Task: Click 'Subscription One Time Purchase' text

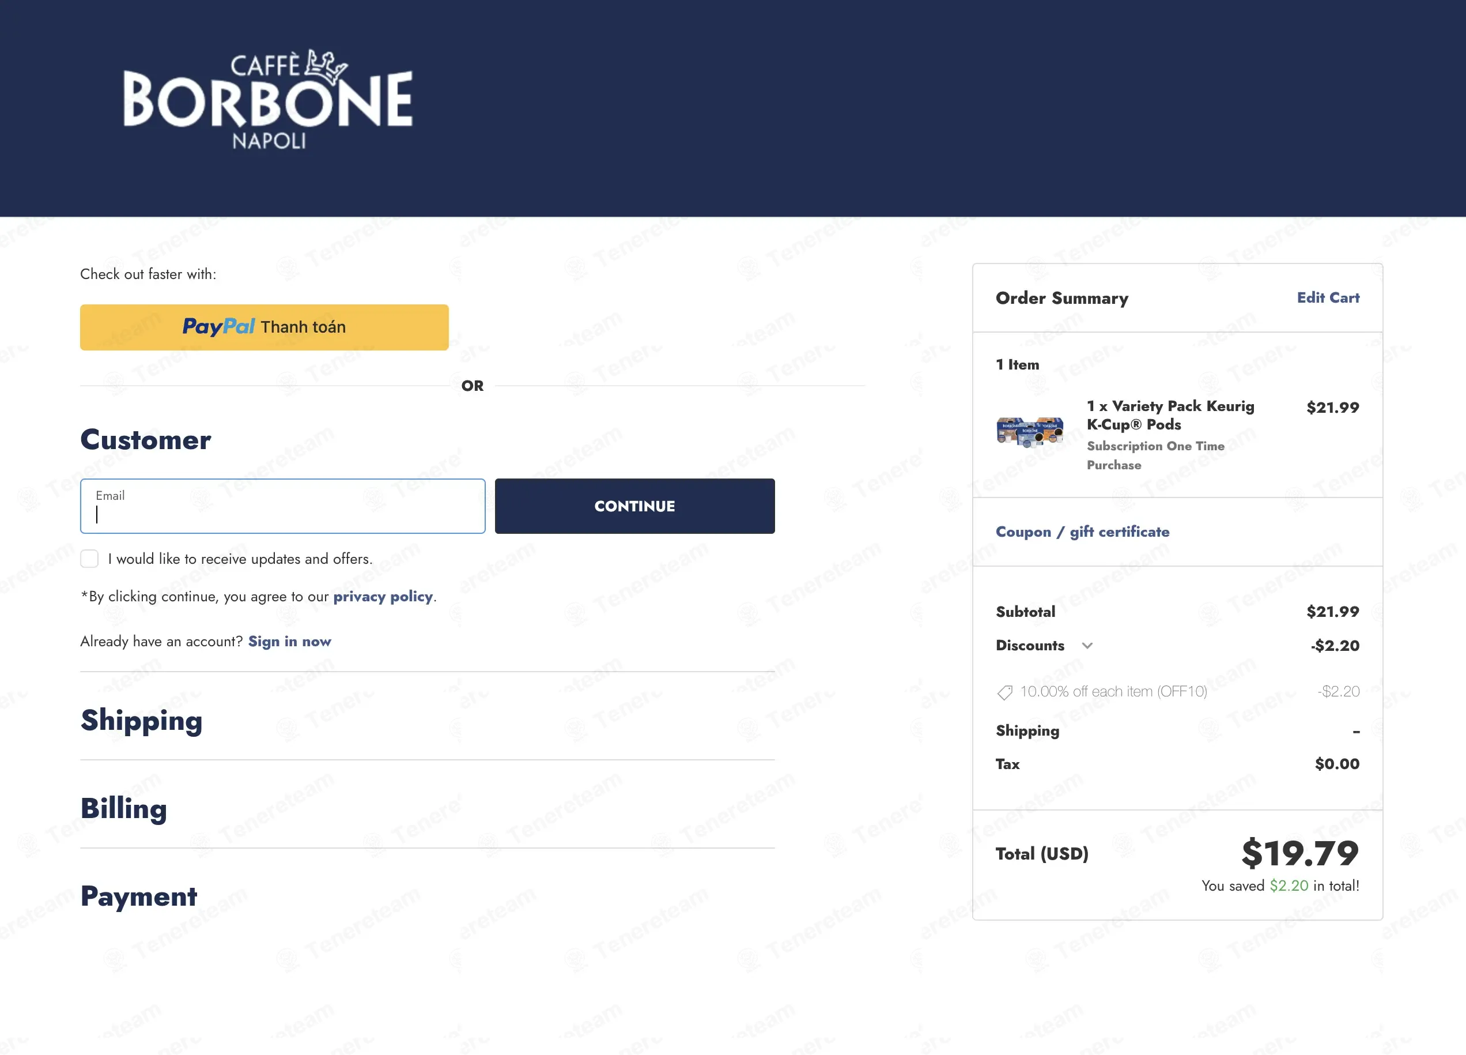Action: pyautogui.click(x=1155, y=455)
